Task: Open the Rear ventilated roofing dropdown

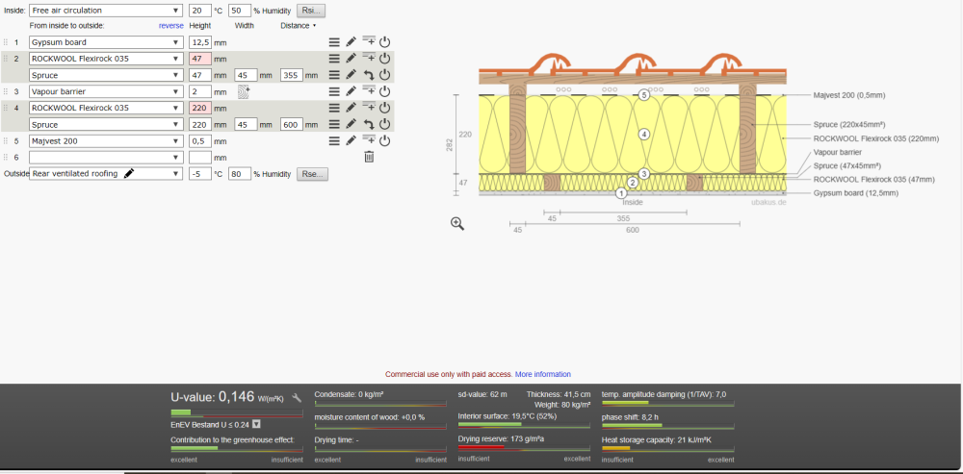Action: coord(106,173)
